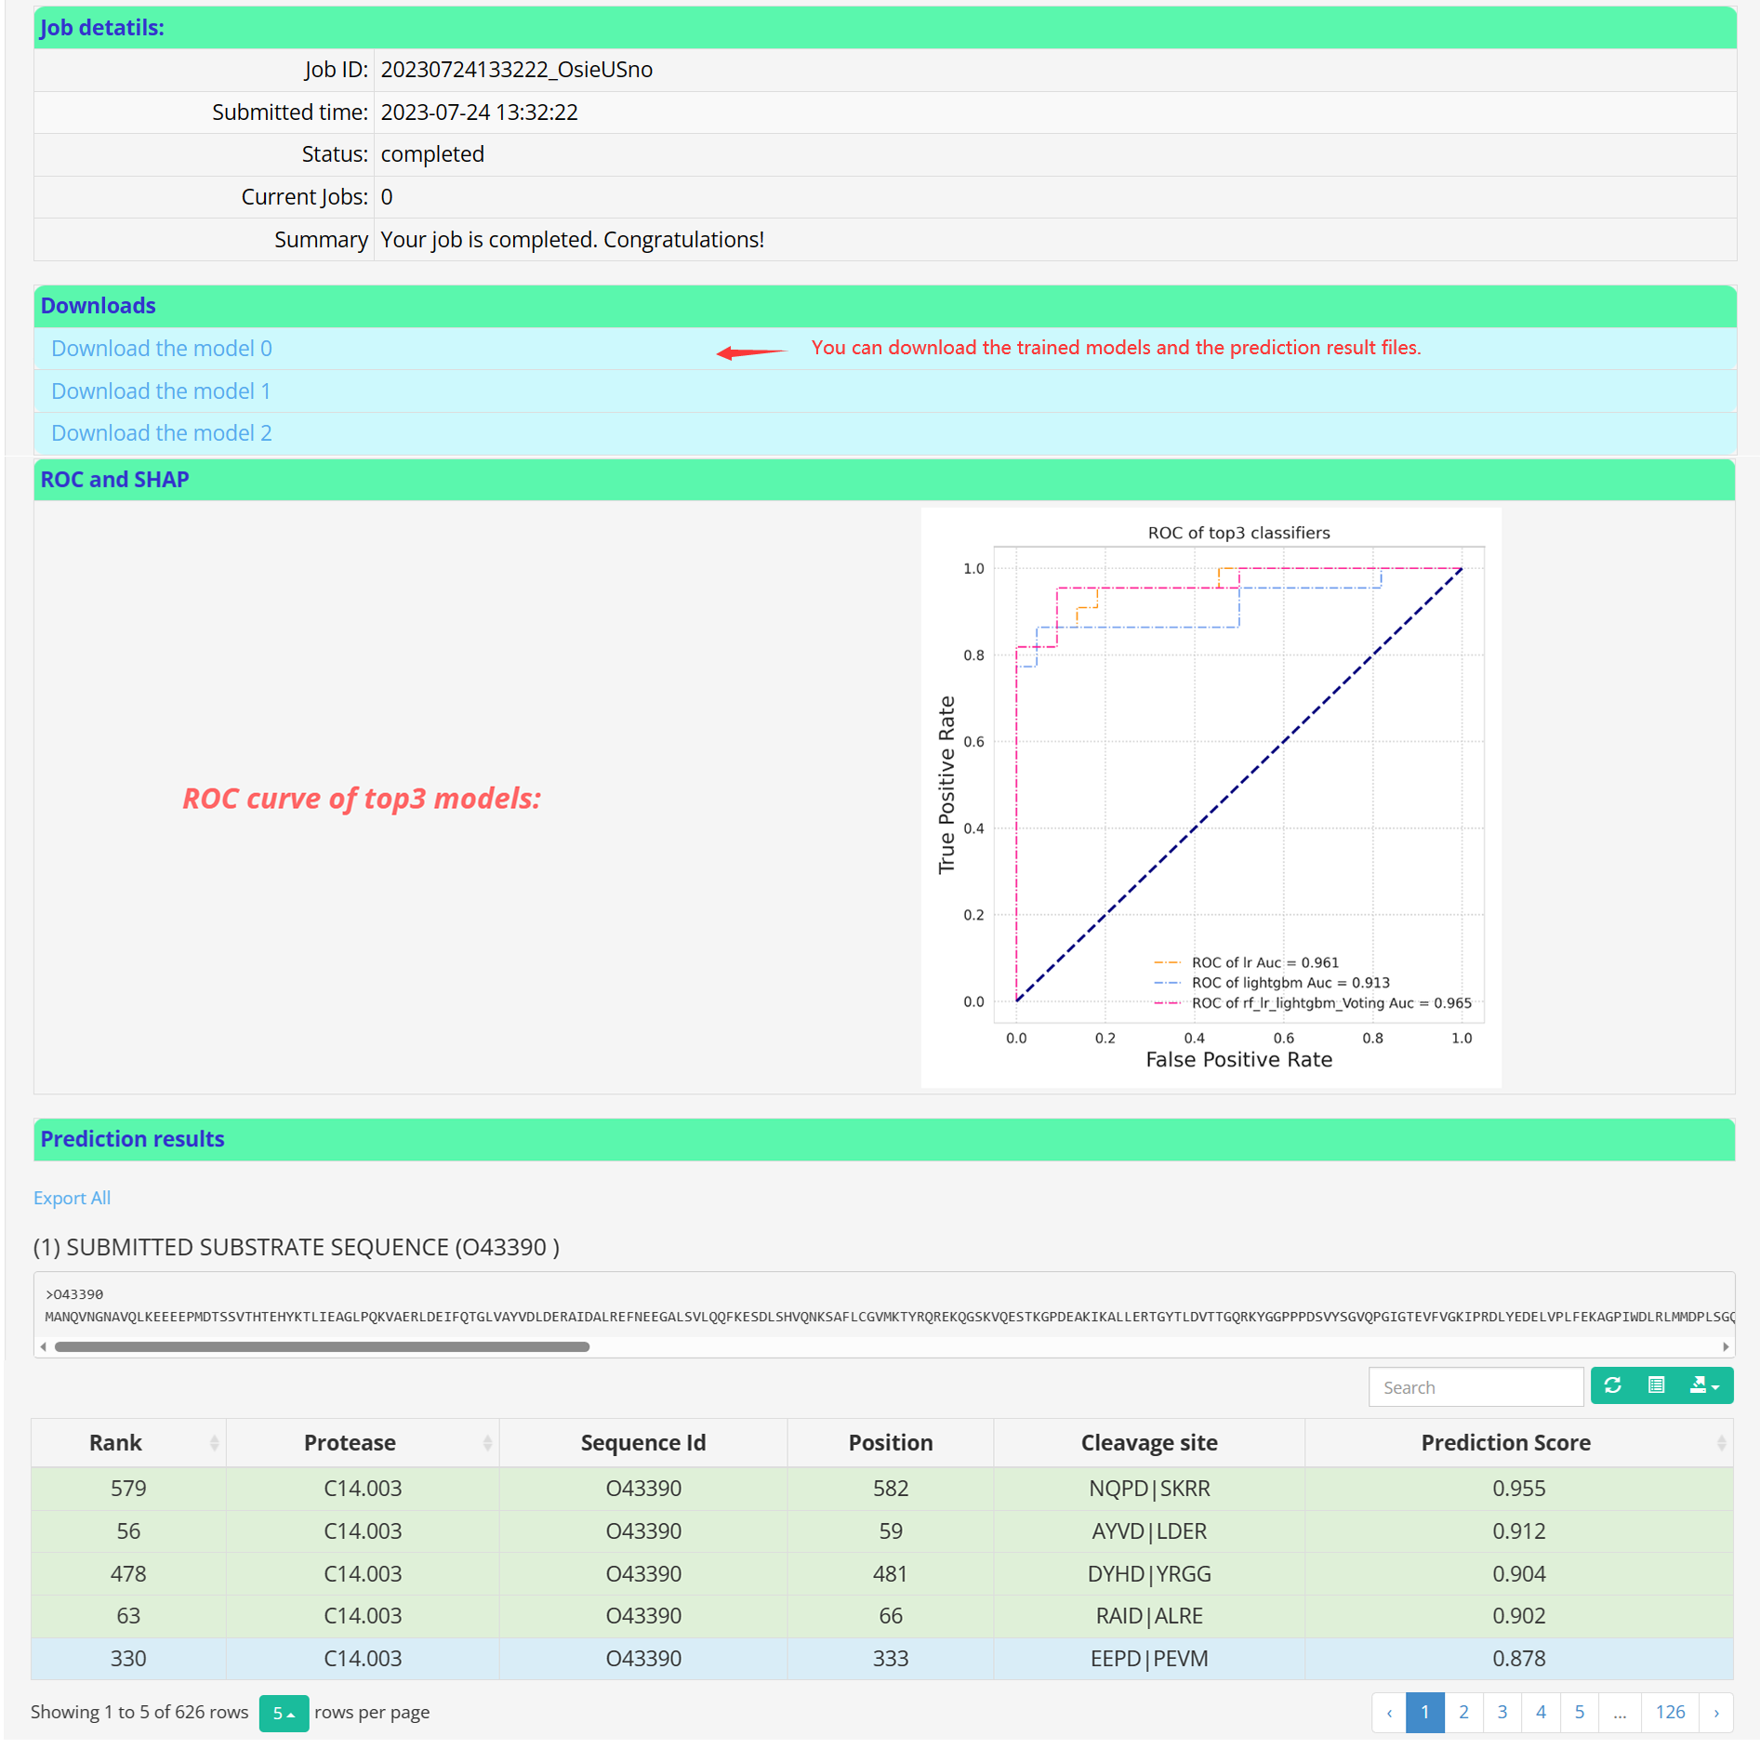Go to pagination page 3
Viewport: 1760px width, 1762px height.
click(x=1502, y=1713)
